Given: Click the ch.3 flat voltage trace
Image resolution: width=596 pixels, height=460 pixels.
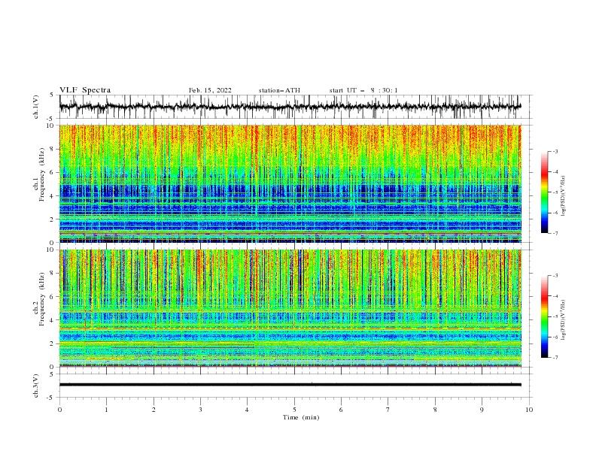Looking at the screenshot, I should tap(290, 385).
